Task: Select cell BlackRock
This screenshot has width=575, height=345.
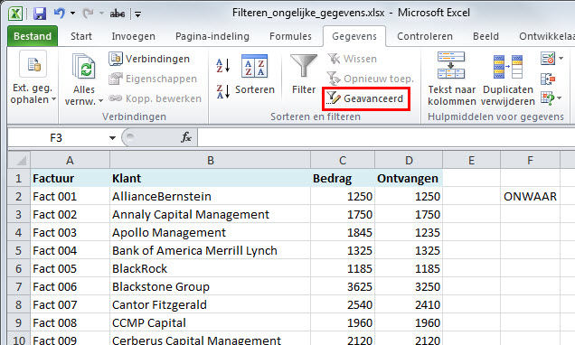Action: click(x=210, y=268)
